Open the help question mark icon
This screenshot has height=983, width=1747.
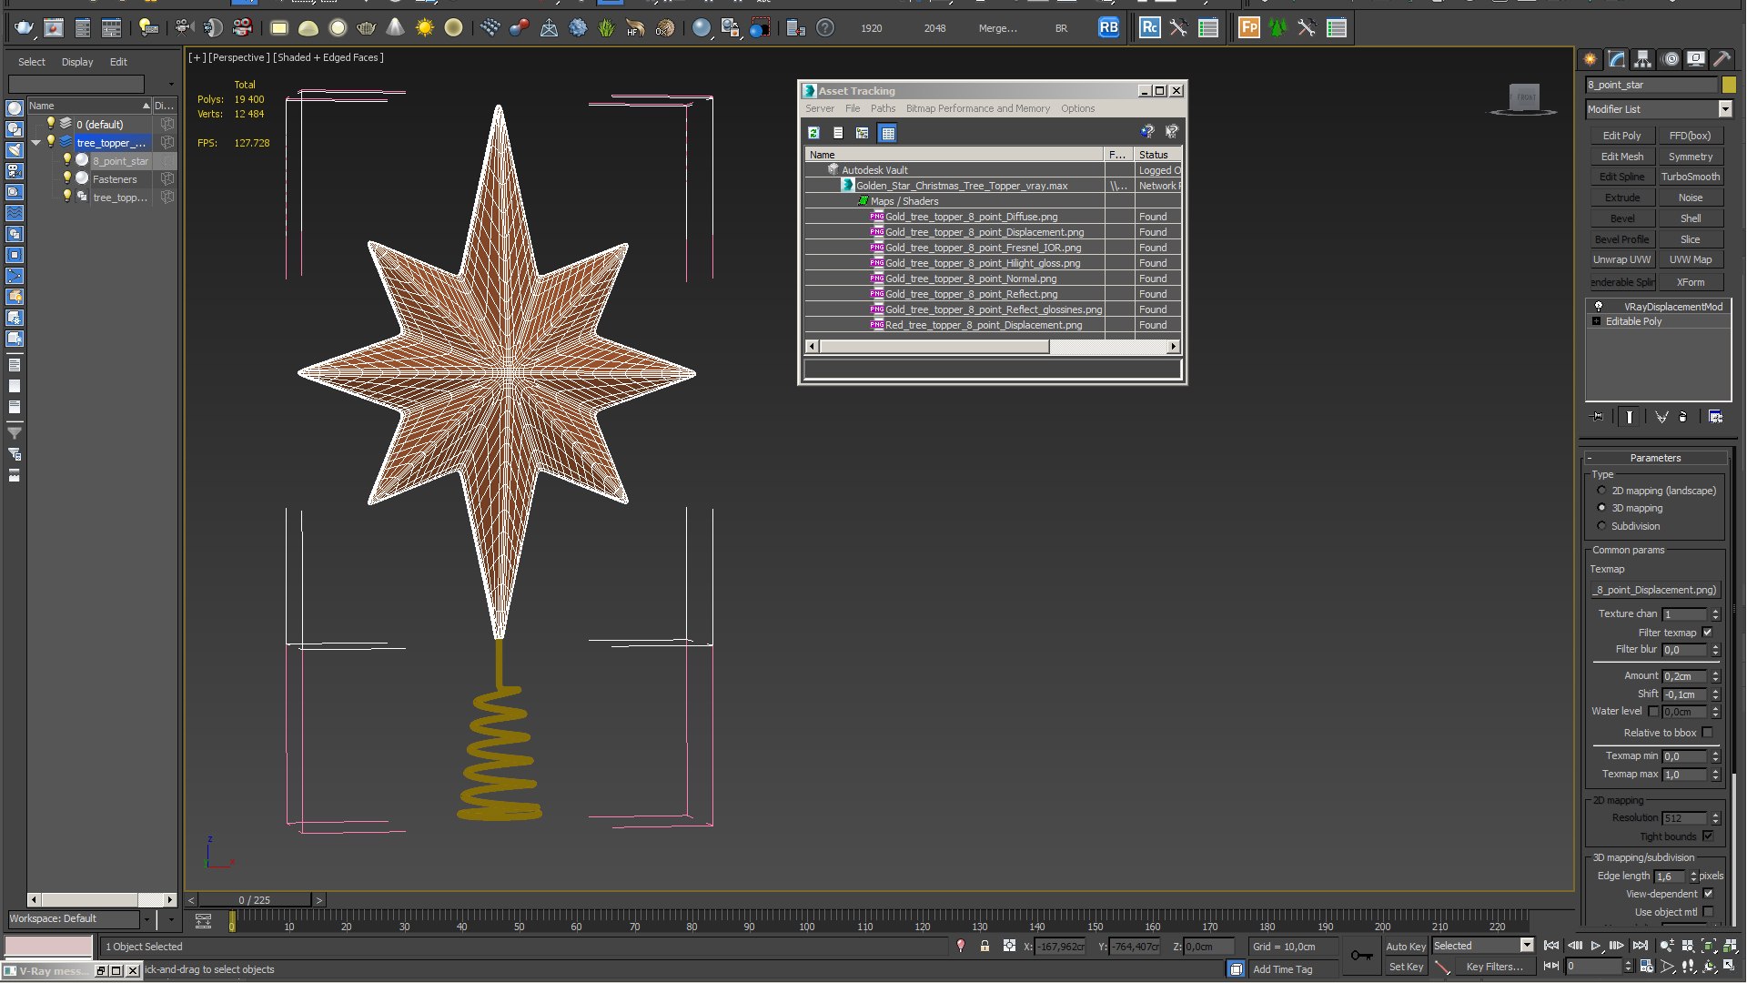click(x=824, y=28)
